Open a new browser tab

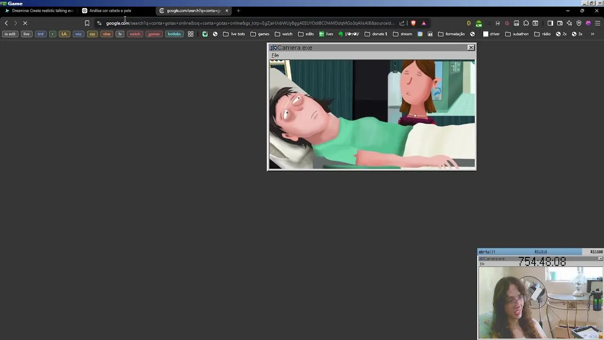pos(238,10)
